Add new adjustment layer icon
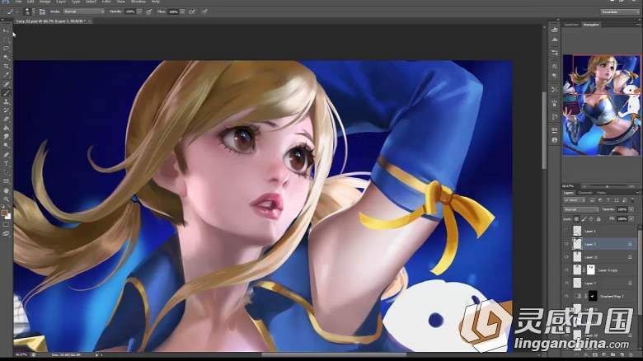The width and height of the screenshot is (643, 361). click(x=604, y=354)
